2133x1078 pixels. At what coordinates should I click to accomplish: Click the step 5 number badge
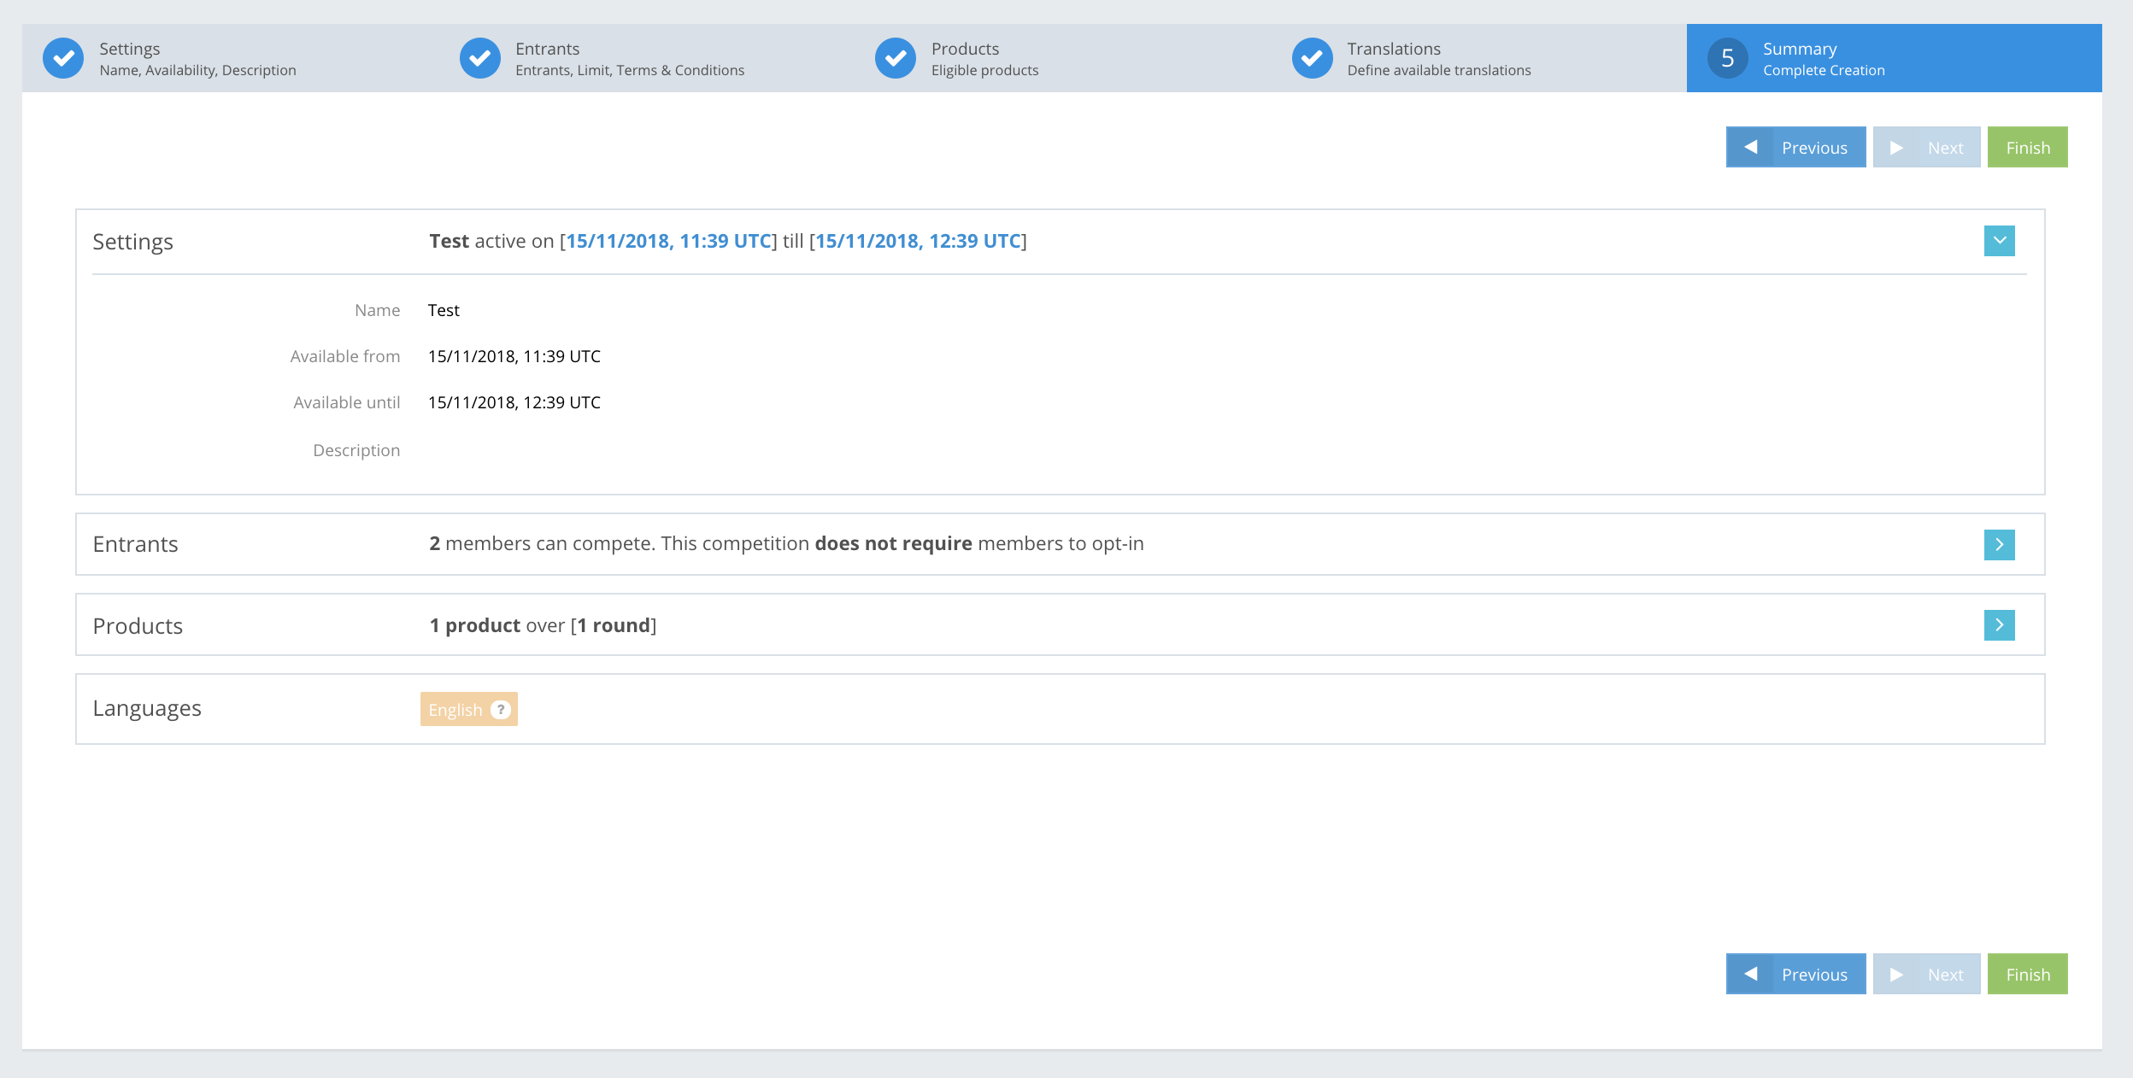(1727, 58)
